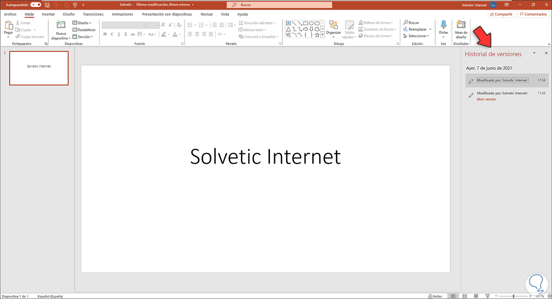The width and height of the screenshot is (552, 299).
Task: Open the Comentarios pane
Action: [533, 14]
